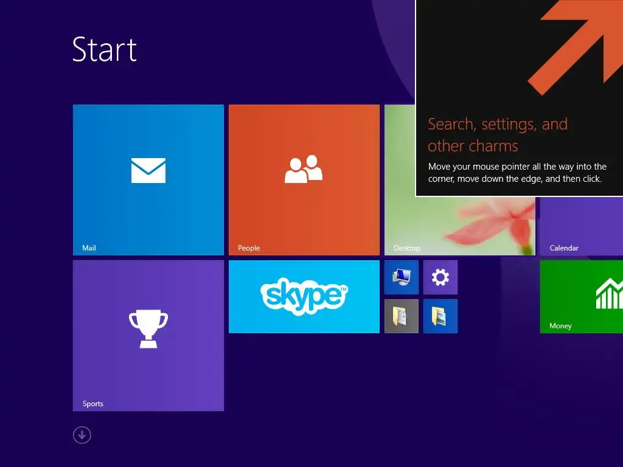Click the 'Move your mouse pointer' tip text
Viewport: 623px width, 467px height.
click(x=517, y=172)
